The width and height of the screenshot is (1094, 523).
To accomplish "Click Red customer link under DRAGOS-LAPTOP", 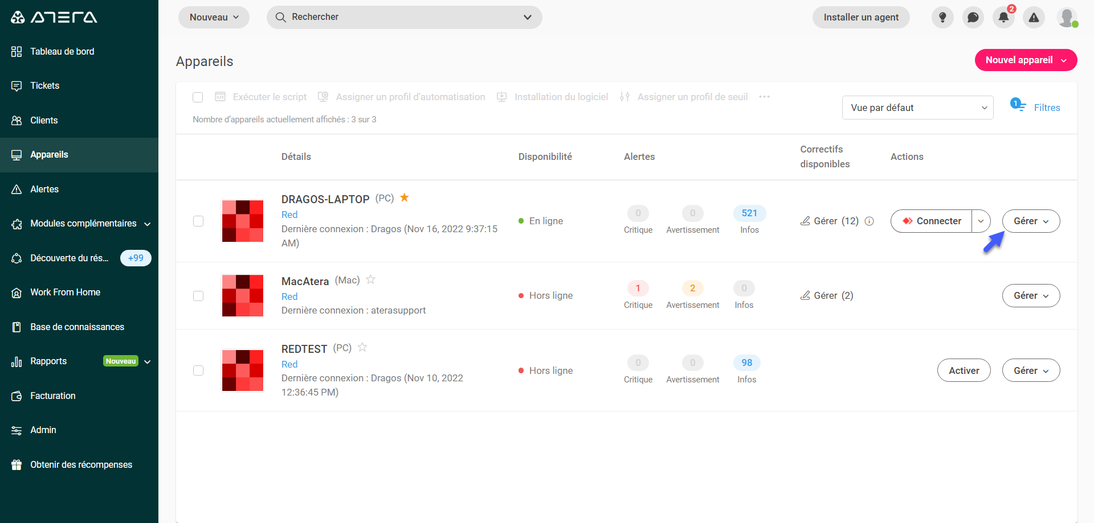I will [x=289, y=215].
